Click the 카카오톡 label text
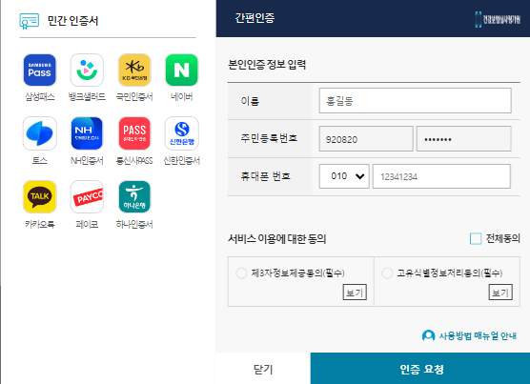This screenshot has width=530, height=384. [39, 224]
